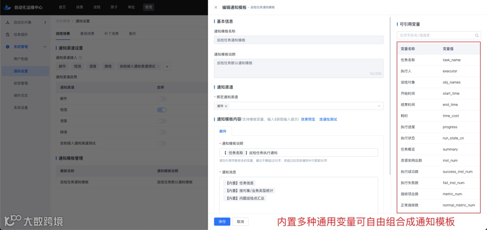Open the 连通性测试 link
Viewport: 487px width, 230px height.
click(x=328, y=119)
